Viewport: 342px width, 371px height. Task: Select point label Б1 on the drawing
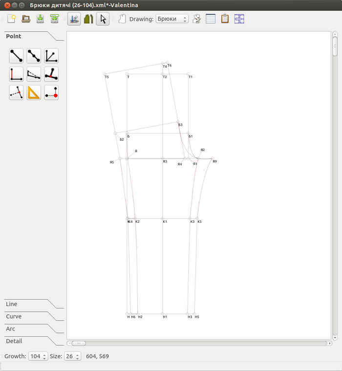(x=191, y=136)
